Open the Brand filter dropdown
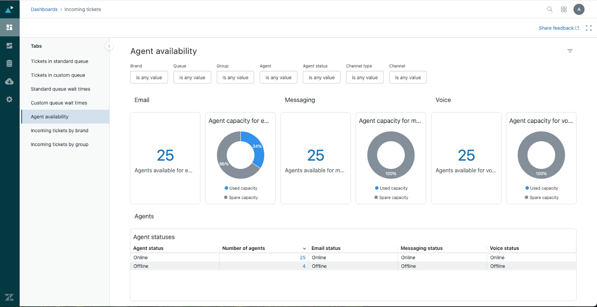 [x=149, y=77]
